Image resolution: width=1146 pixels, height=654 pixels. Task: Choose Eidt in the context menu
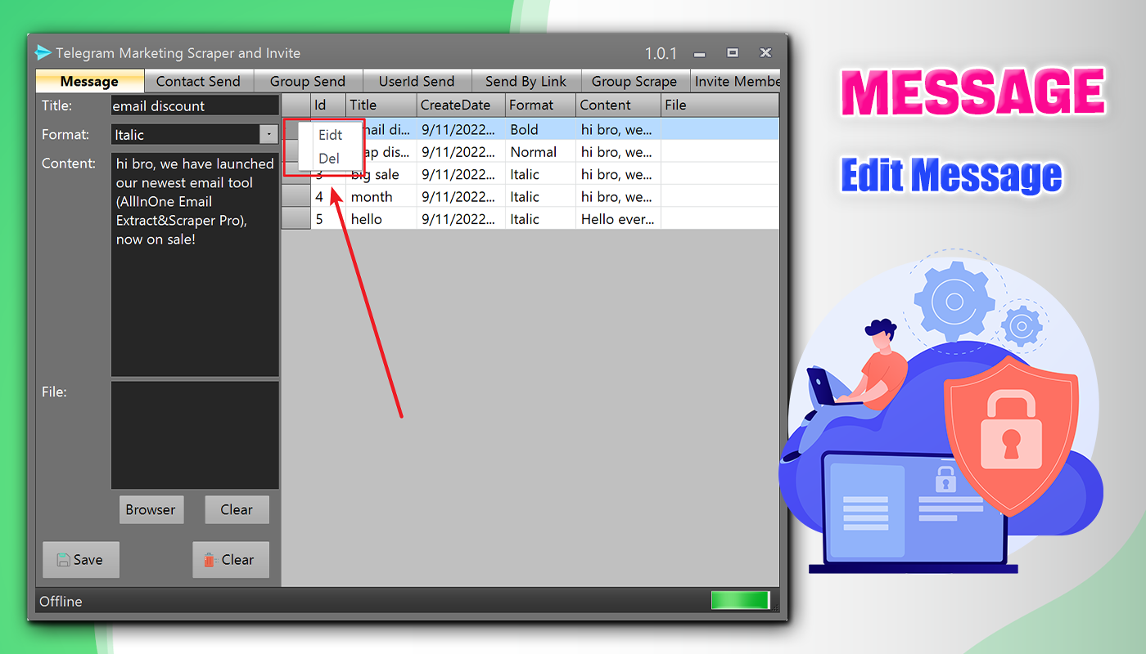pos(331,135)
